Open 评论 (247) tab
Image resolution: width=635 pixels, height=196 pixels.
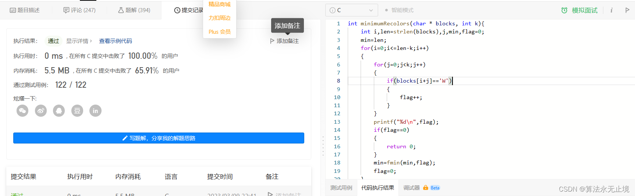click(79, 10)
